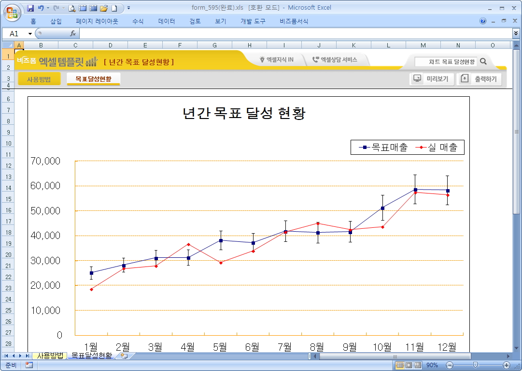Screen dimensions: 522x371
Task: Open the 삽입 ribbon tab
Action: click(x=56, y=21)
